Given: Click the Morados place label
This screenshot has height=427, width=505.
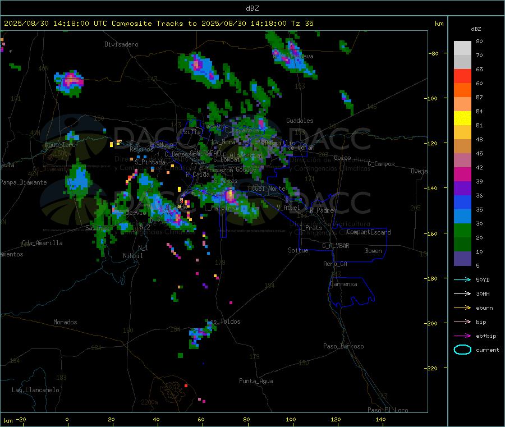Looking at the screenshot, I should coord(65,322).
